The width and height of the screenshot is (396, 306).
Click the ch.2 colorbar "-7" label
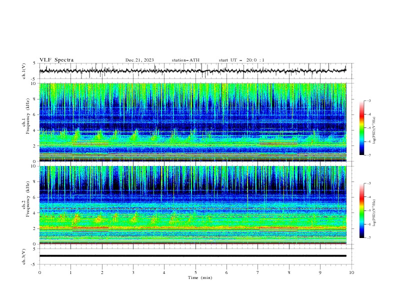[x=369, y=237]
